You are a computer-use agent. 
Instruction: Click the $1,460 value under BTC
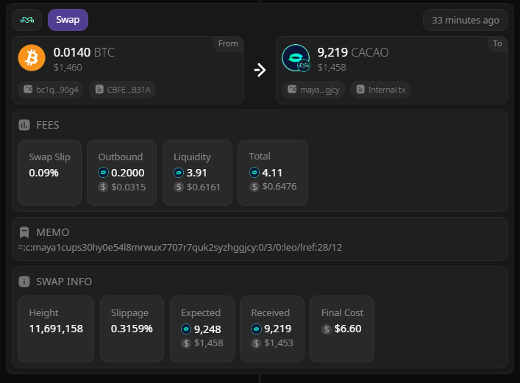click(x=68, y=68)
